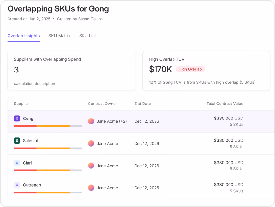Click Created on Jun 2, 2025 text

pyautogui.click(x=29, y=19)
